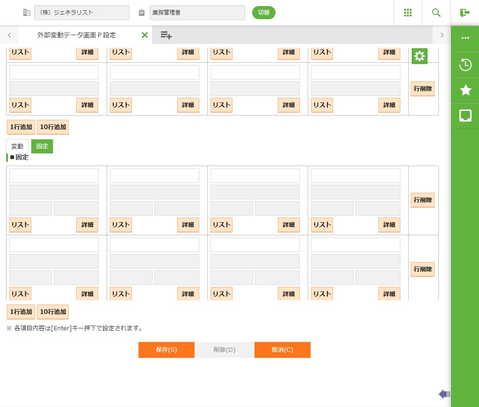Click the 業務管理者 role input field
479x407 pixels.
tap(197, 13)
